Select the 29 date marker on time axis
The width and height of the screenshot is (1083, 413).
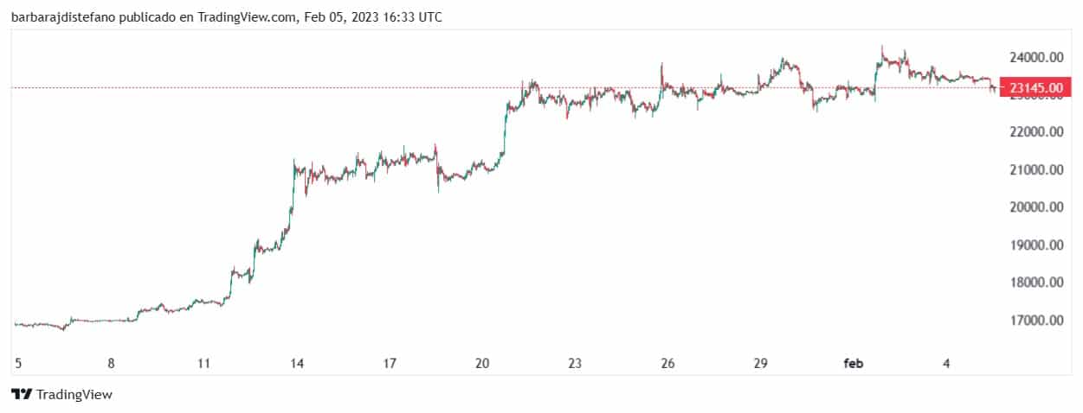(x=761, y=364)
